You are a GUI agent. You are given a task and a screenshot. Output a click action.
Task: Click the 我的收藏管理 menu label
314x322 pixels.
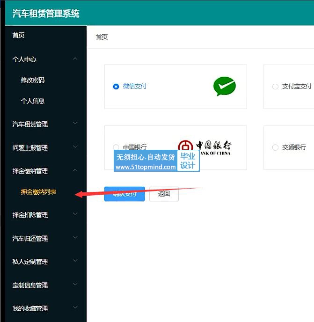pos(30,308)
